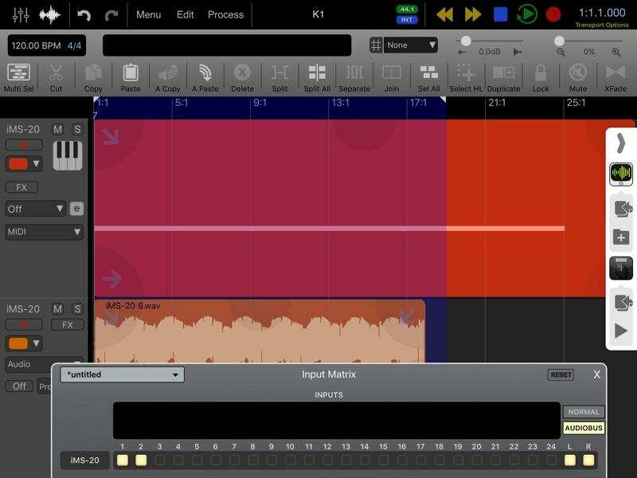Open the Off automation dropdown on MIDI track

pos(35,209)
